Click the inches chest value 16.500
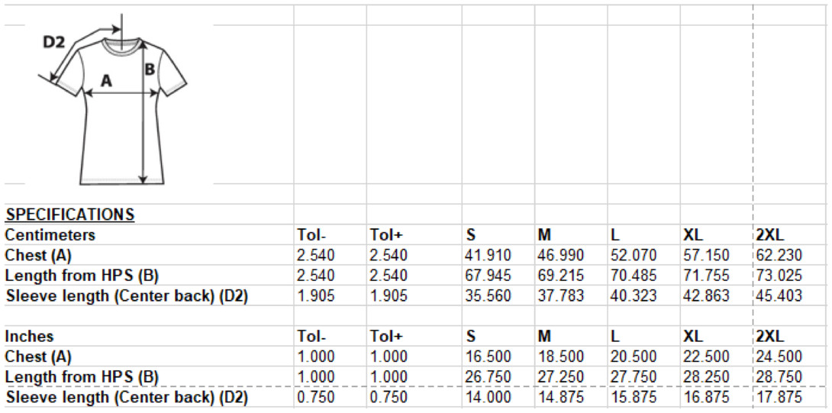The height and width of the screenshot is (413, 832). tap(488, 357)
